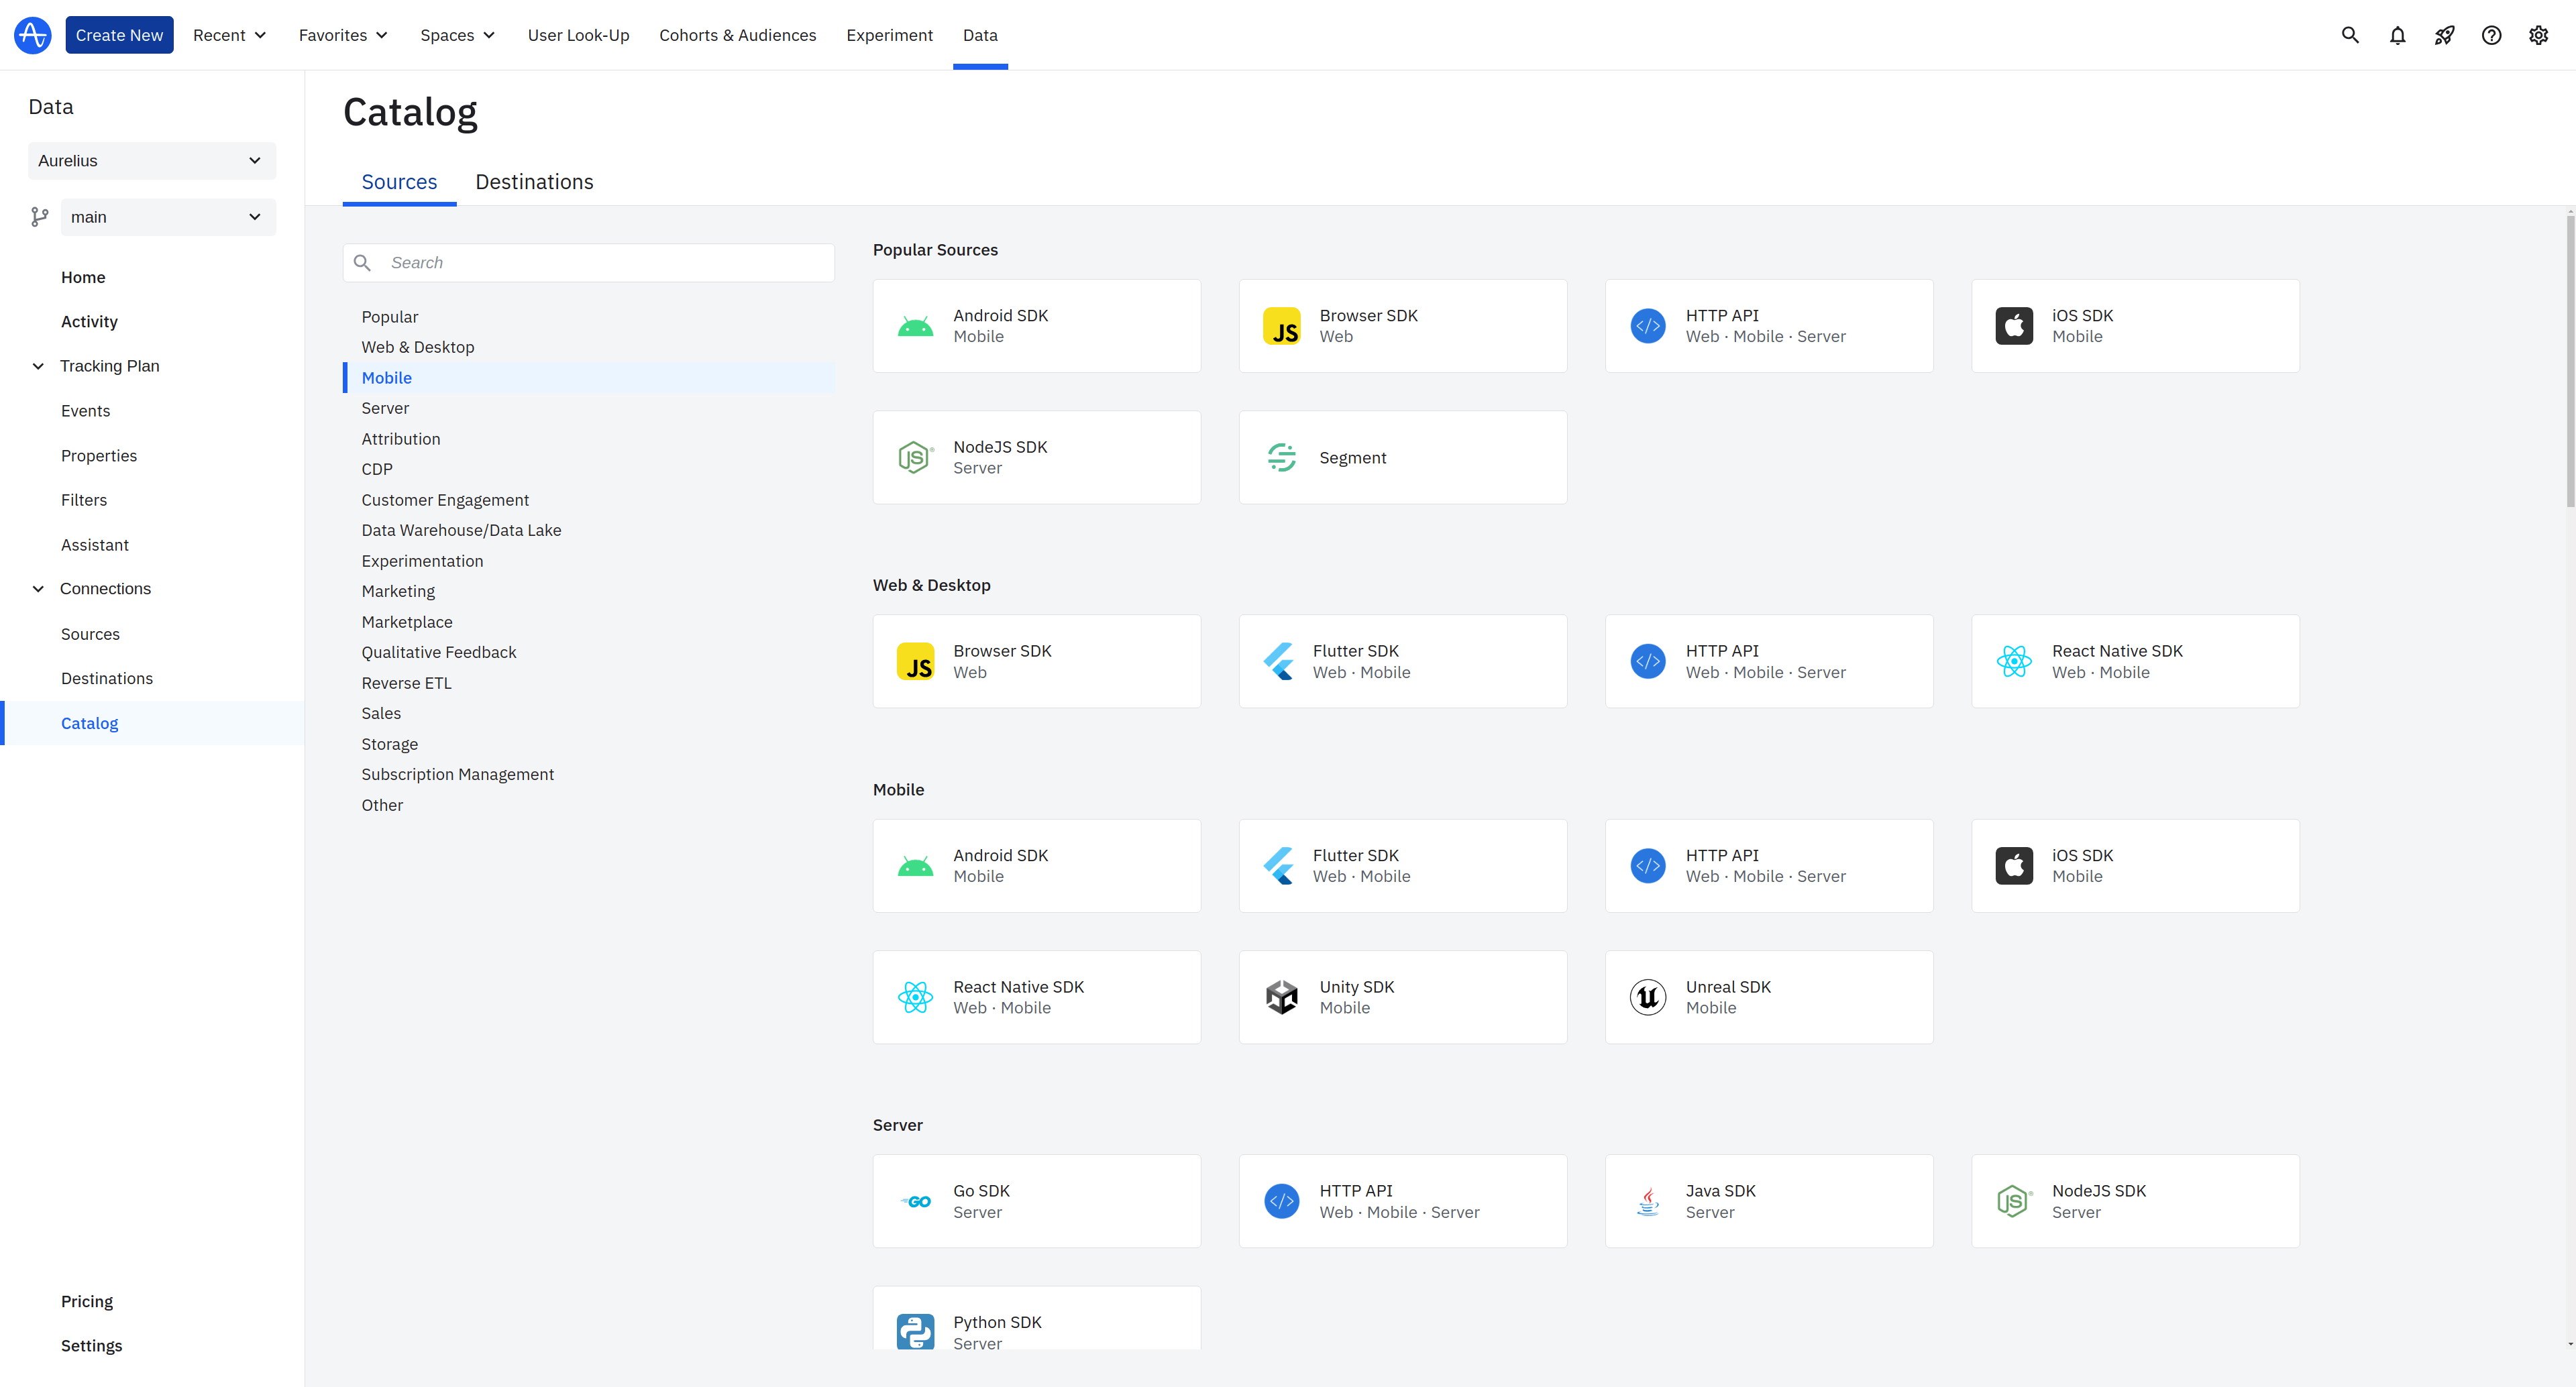Image resolution: width=2576 pixels, height=1387 pixels.
Task: Select the Reverse ETL category
Action: [406, 683]
